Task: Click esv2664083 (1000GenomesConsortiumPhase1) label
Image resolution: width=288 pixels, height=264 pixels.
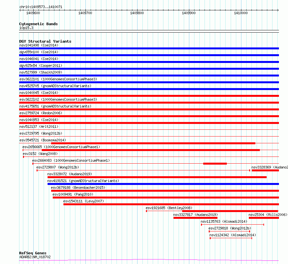Action: 71,160
